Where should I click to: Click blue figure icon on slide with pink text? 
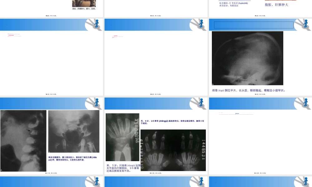tap(96, 24)
